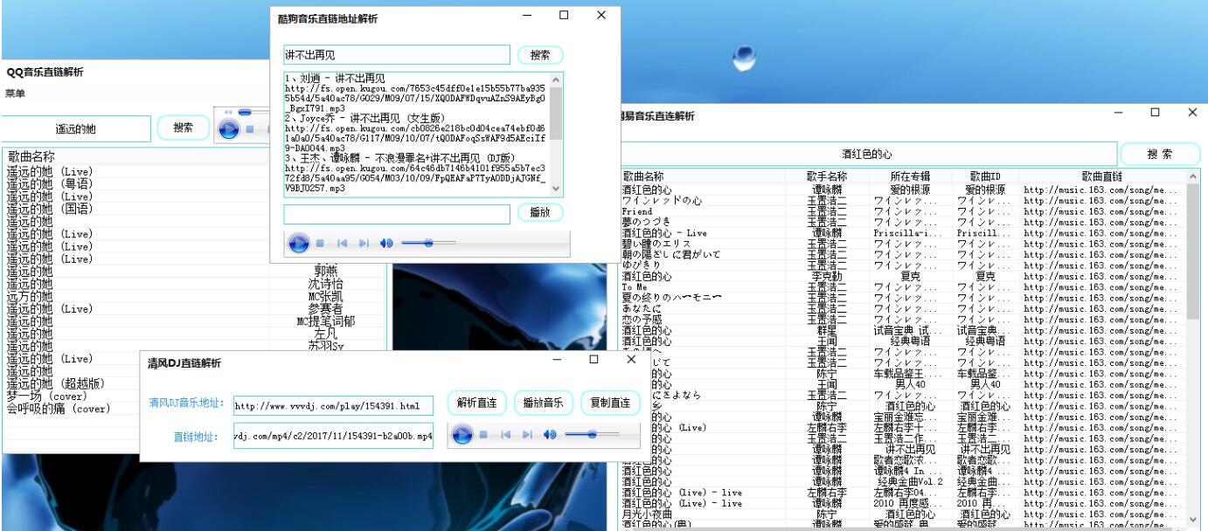Open the 菜单 menu in QQ音乐 window

pyautogui.click(x=15, y=93)
